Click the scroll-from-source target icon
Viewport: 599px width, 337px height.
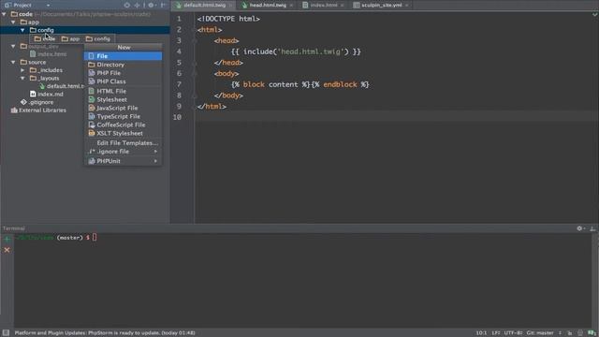(x=127, y=5)
